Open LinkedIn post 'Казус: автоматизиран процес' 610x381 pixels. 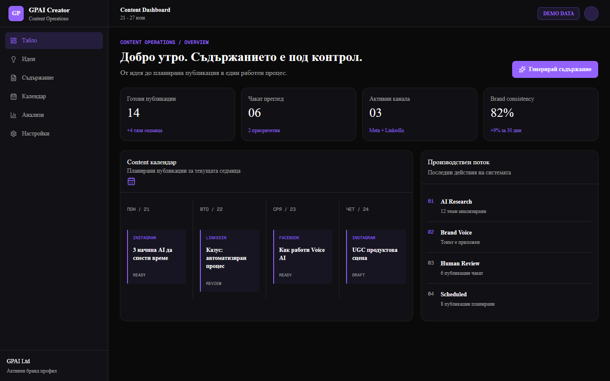point(230,261)
